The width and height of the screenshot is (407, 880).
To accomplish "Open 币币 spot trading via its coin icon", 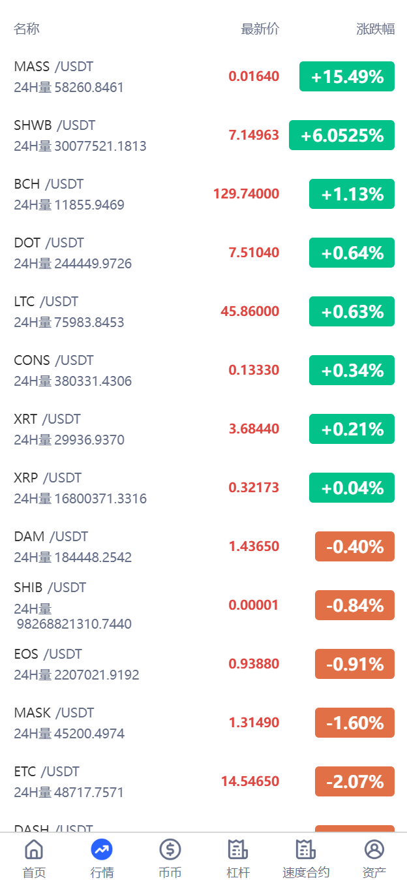I will [x=170, y=855].
